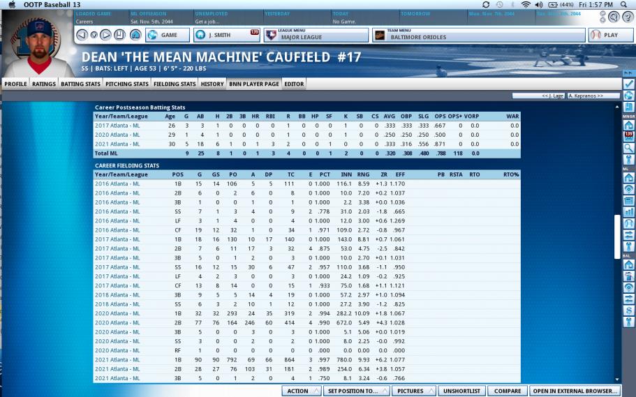Click the checkmark icon in right sidebar
Image resolution: width=636 pixels, height=397 pixels.
pyautogui.click(x=629, y=84)
